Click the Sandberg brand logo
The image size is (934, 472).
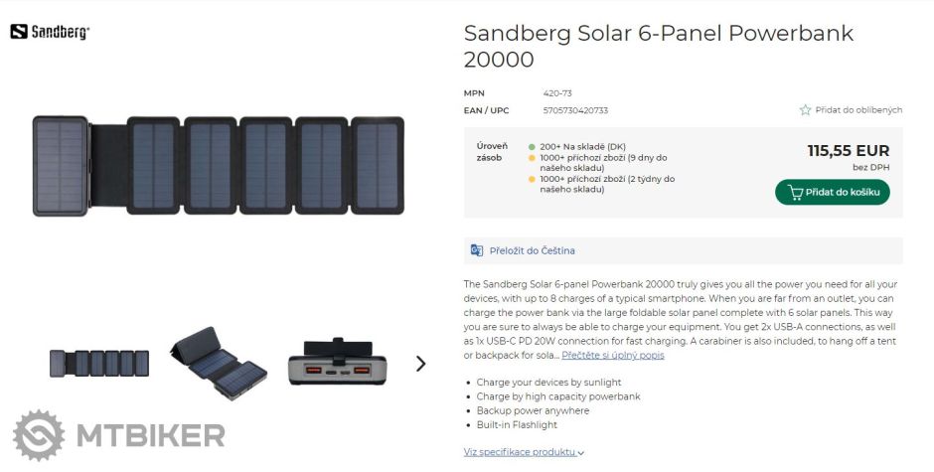[x=50, y=32]
